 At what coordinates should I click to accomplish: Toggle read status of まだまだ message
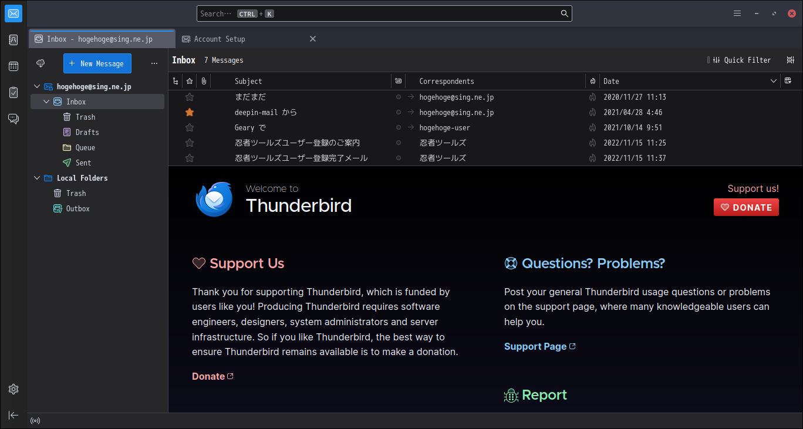click(399, 97)
